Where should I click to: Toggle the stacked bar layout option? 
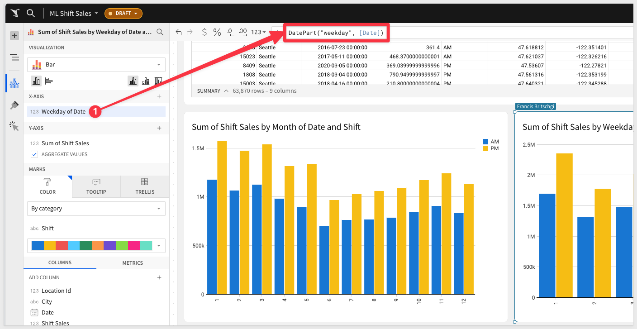point(146,81)
